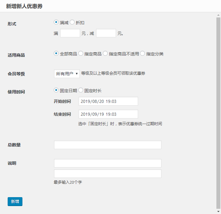Focus the 总数量 input field
The height and width of the screenshot is (214, 221).
coord(107,145)
